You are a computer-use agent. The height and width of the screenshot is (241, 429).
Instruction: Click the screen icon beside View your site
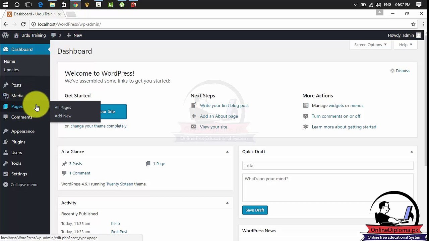point(194,127)
